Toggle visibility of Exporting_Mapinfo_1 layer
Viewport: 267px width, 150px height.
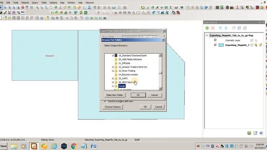pos(215,45)
